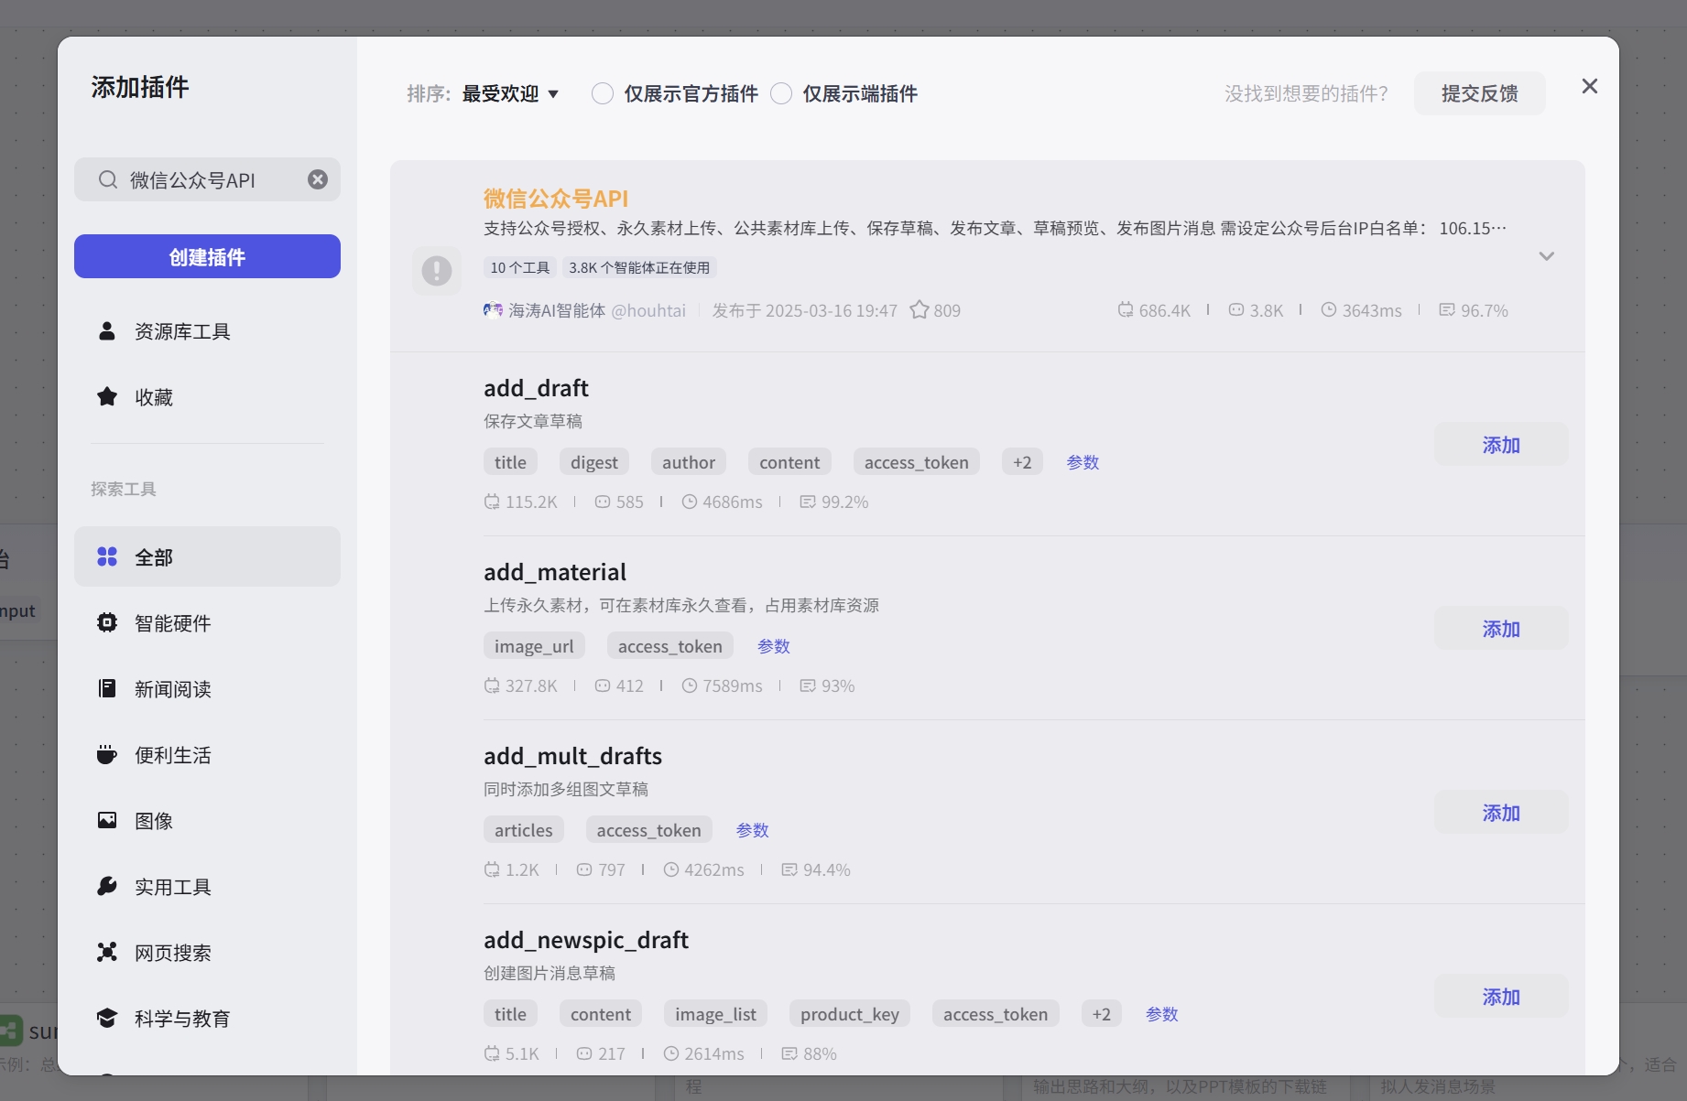The width and height of the screenshot is (1687, 1101).
Task: Click the 网页搜索 network icon
Action: point(107,952)
